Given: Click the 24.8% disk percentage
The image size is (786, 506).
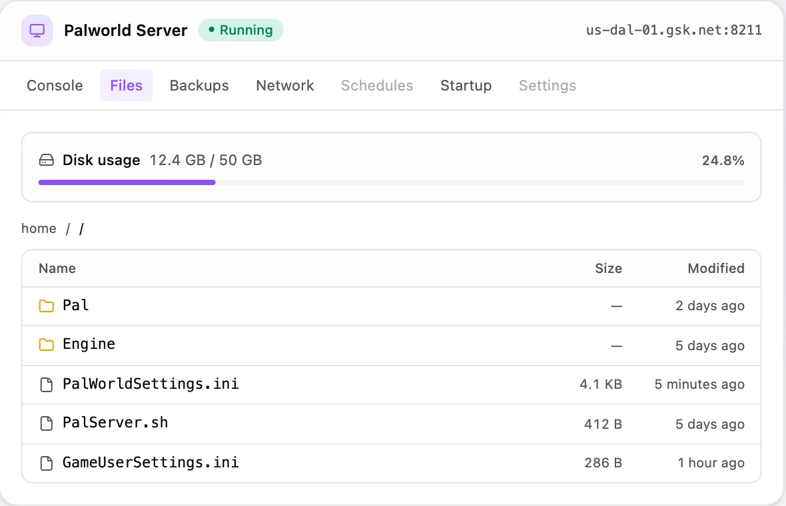Looking at the screenshot, I should coord(723,161).
